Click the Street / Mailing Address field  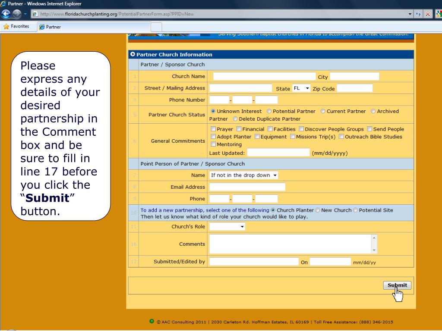tap(241, 88)
